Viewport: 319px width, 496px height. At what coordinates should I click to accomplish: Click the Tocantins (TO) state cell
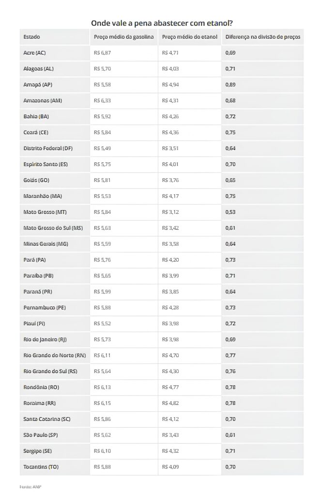point(40,467)
